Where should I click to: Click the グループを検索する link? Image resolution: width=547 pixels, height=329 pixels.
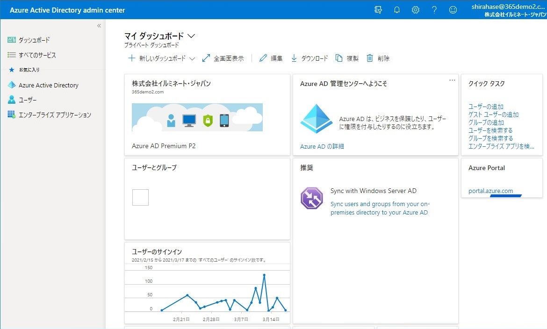tap(491, 138)
